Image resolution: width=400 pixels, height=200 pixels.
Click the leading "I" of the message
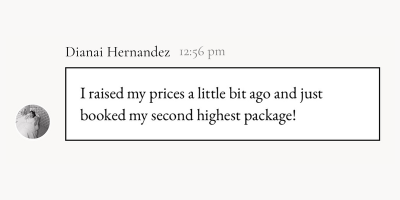(82, 93)
